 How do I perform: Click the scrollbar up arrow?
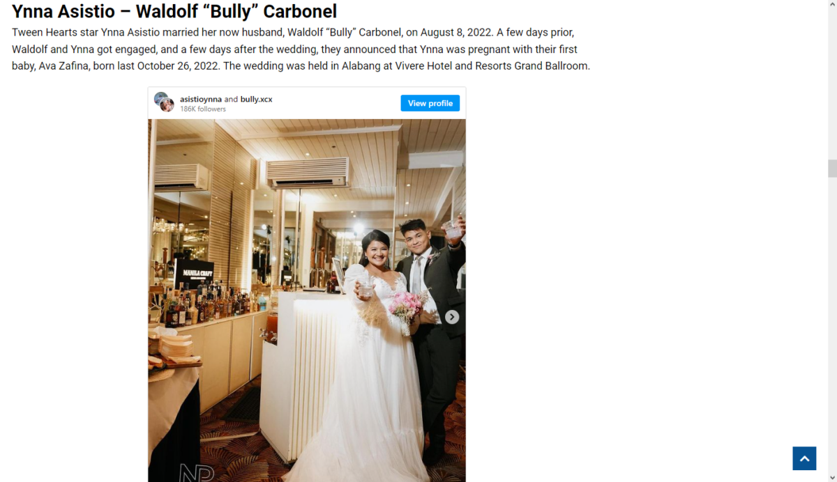[x=831, y=5]
